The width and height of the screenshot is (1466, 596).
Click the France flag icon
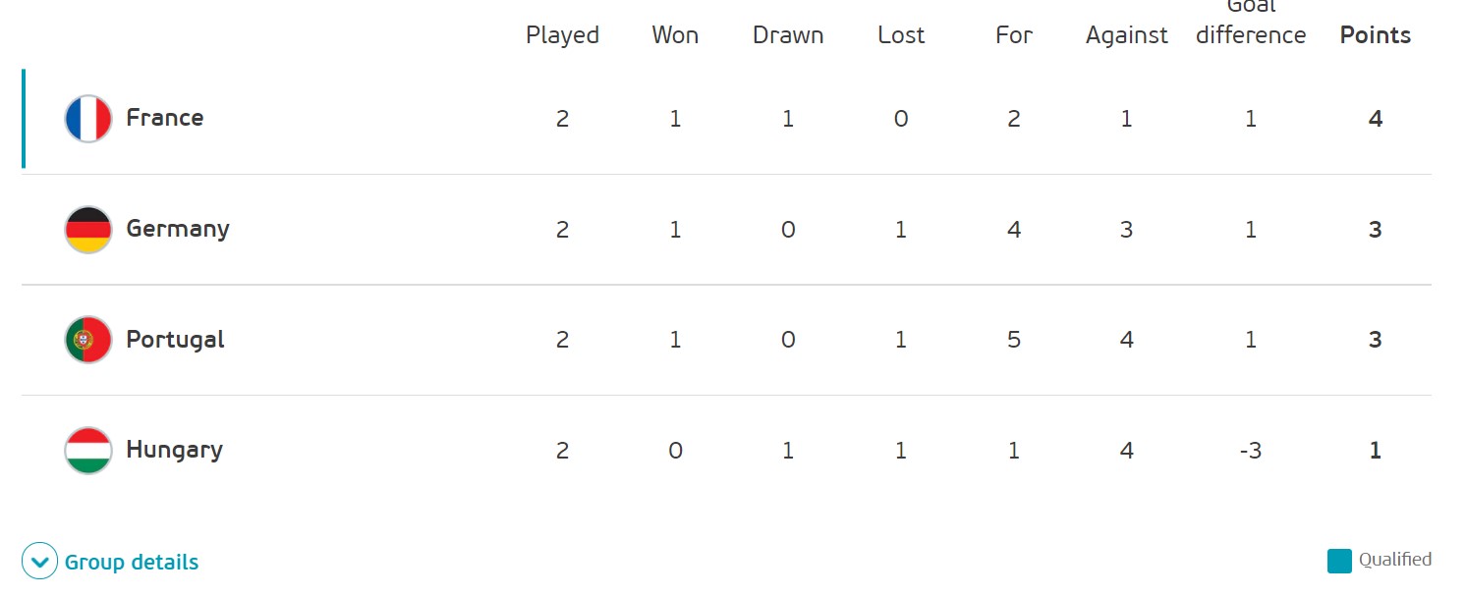pos(88,119)
